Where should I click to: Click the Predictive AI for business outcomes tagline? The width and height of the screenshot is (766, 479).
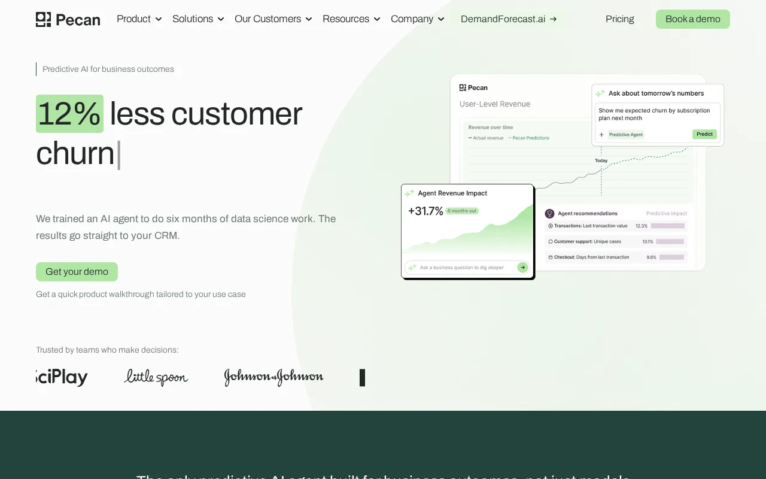(x=108, y=69)
